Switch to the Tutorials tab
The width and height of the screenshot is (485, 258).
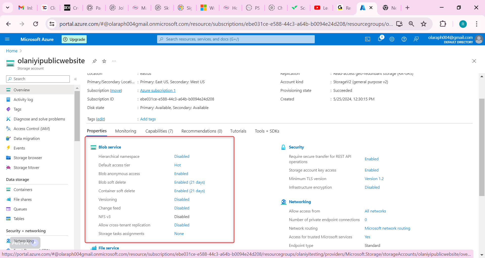[x=238, y=131]
